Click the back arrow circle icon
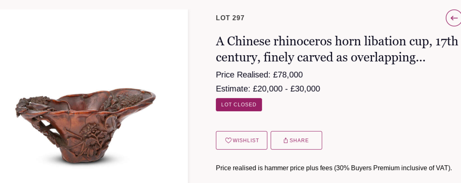The image size is (461, 183). pyautogui.click(x=454, y=18)
